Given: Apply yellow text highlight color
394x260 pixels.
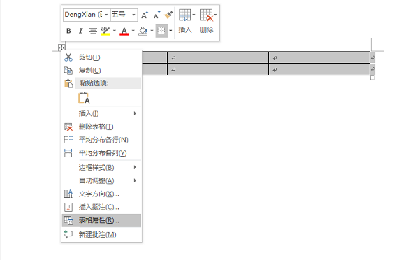Looking at the screenshot, I should coord(105,31).
